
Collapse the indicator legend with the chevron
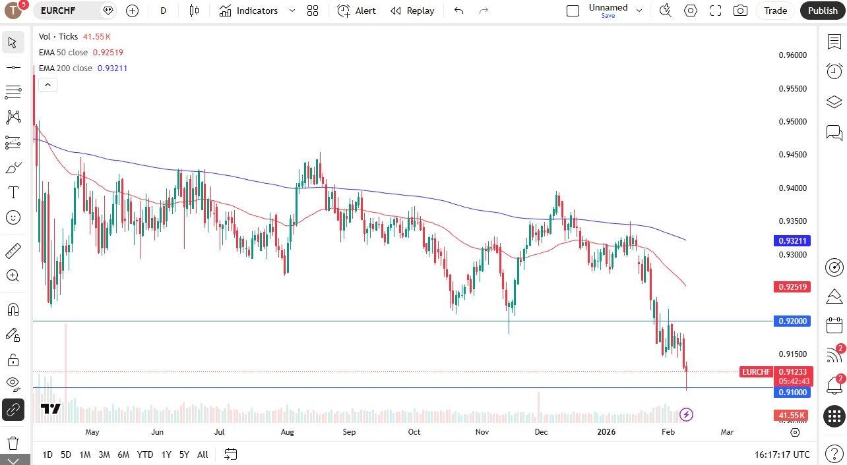(x=47, y=84)
